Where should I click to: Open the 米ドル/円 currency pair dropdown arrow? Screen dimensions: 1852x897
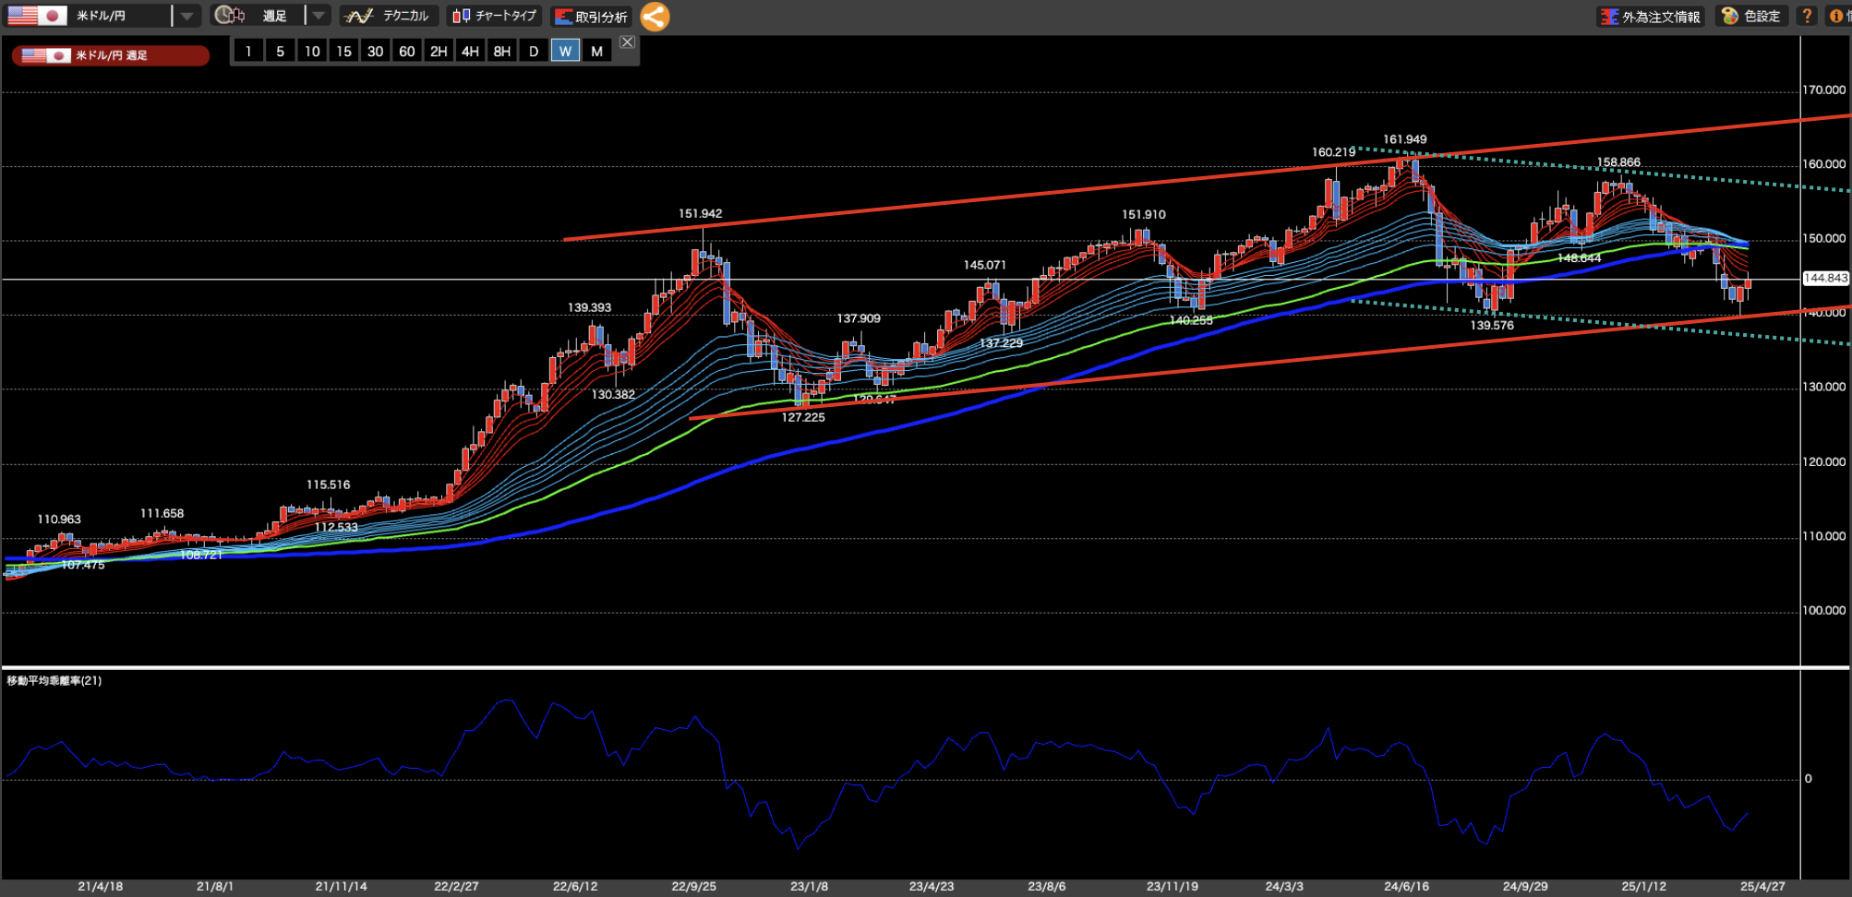[x=186, y=16]
